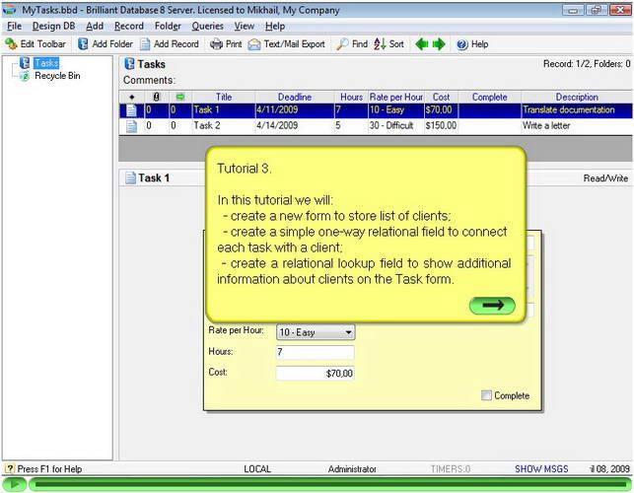Open the Design DB menu
Viewport: 634px width, 493px height.
click(53, 27)
